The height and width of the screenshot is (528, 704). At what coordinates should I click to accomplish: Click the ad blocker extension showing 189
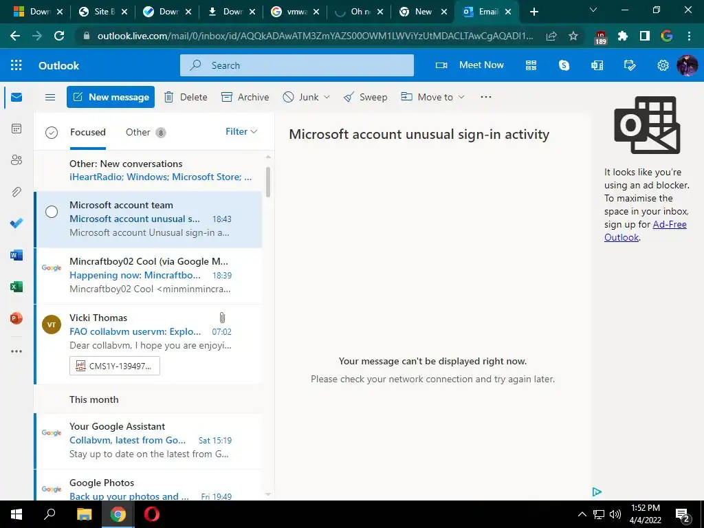[600, 37]
